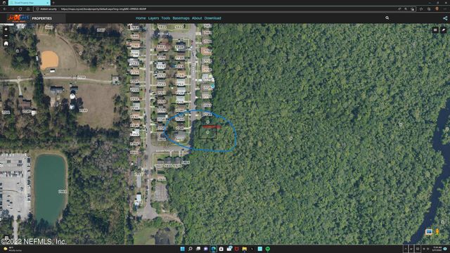The image size is (450, 253).
Task: Activate the draw pencil tool
Action: (x=444, y=30)
